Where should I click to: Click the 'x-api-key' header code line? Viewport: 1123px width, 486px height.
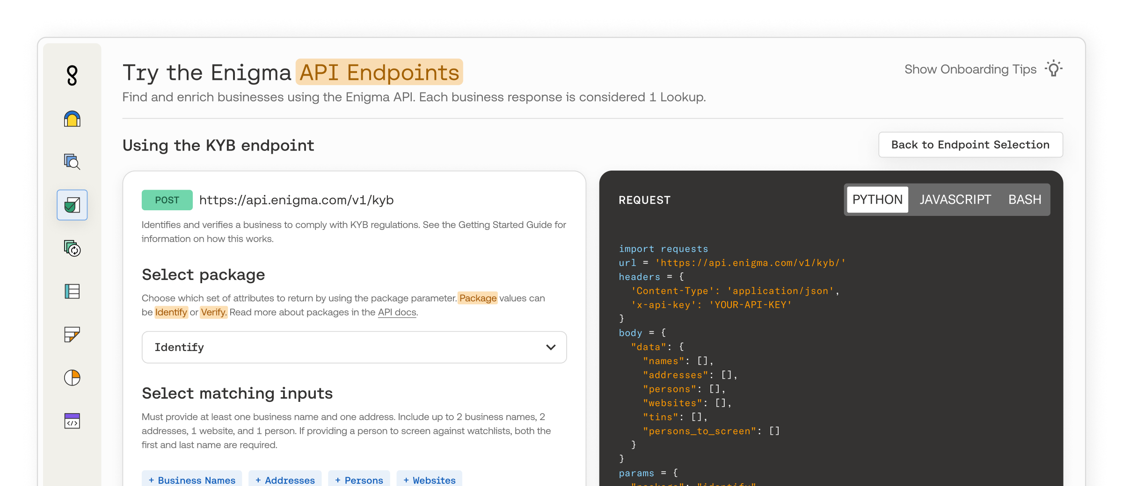(x=711, y=305)
